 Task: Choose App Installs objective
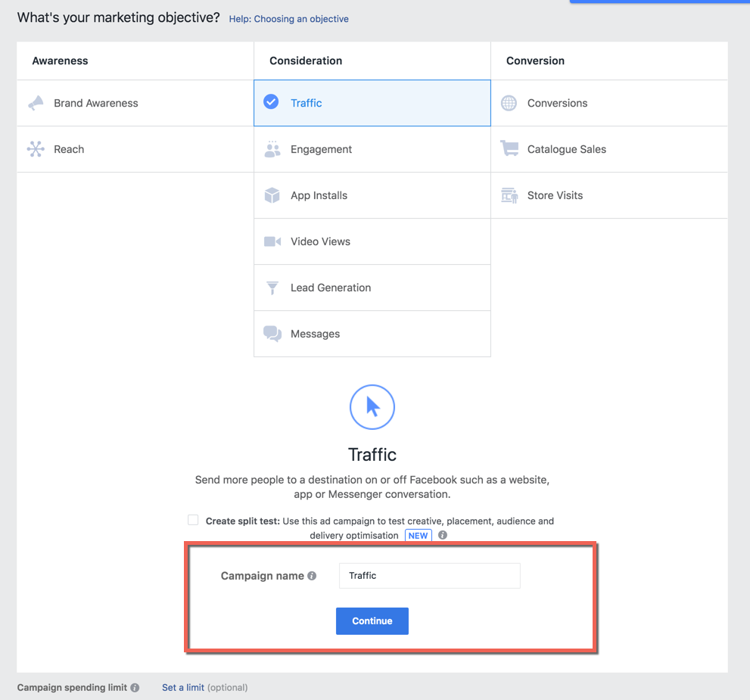pos(372,195)
